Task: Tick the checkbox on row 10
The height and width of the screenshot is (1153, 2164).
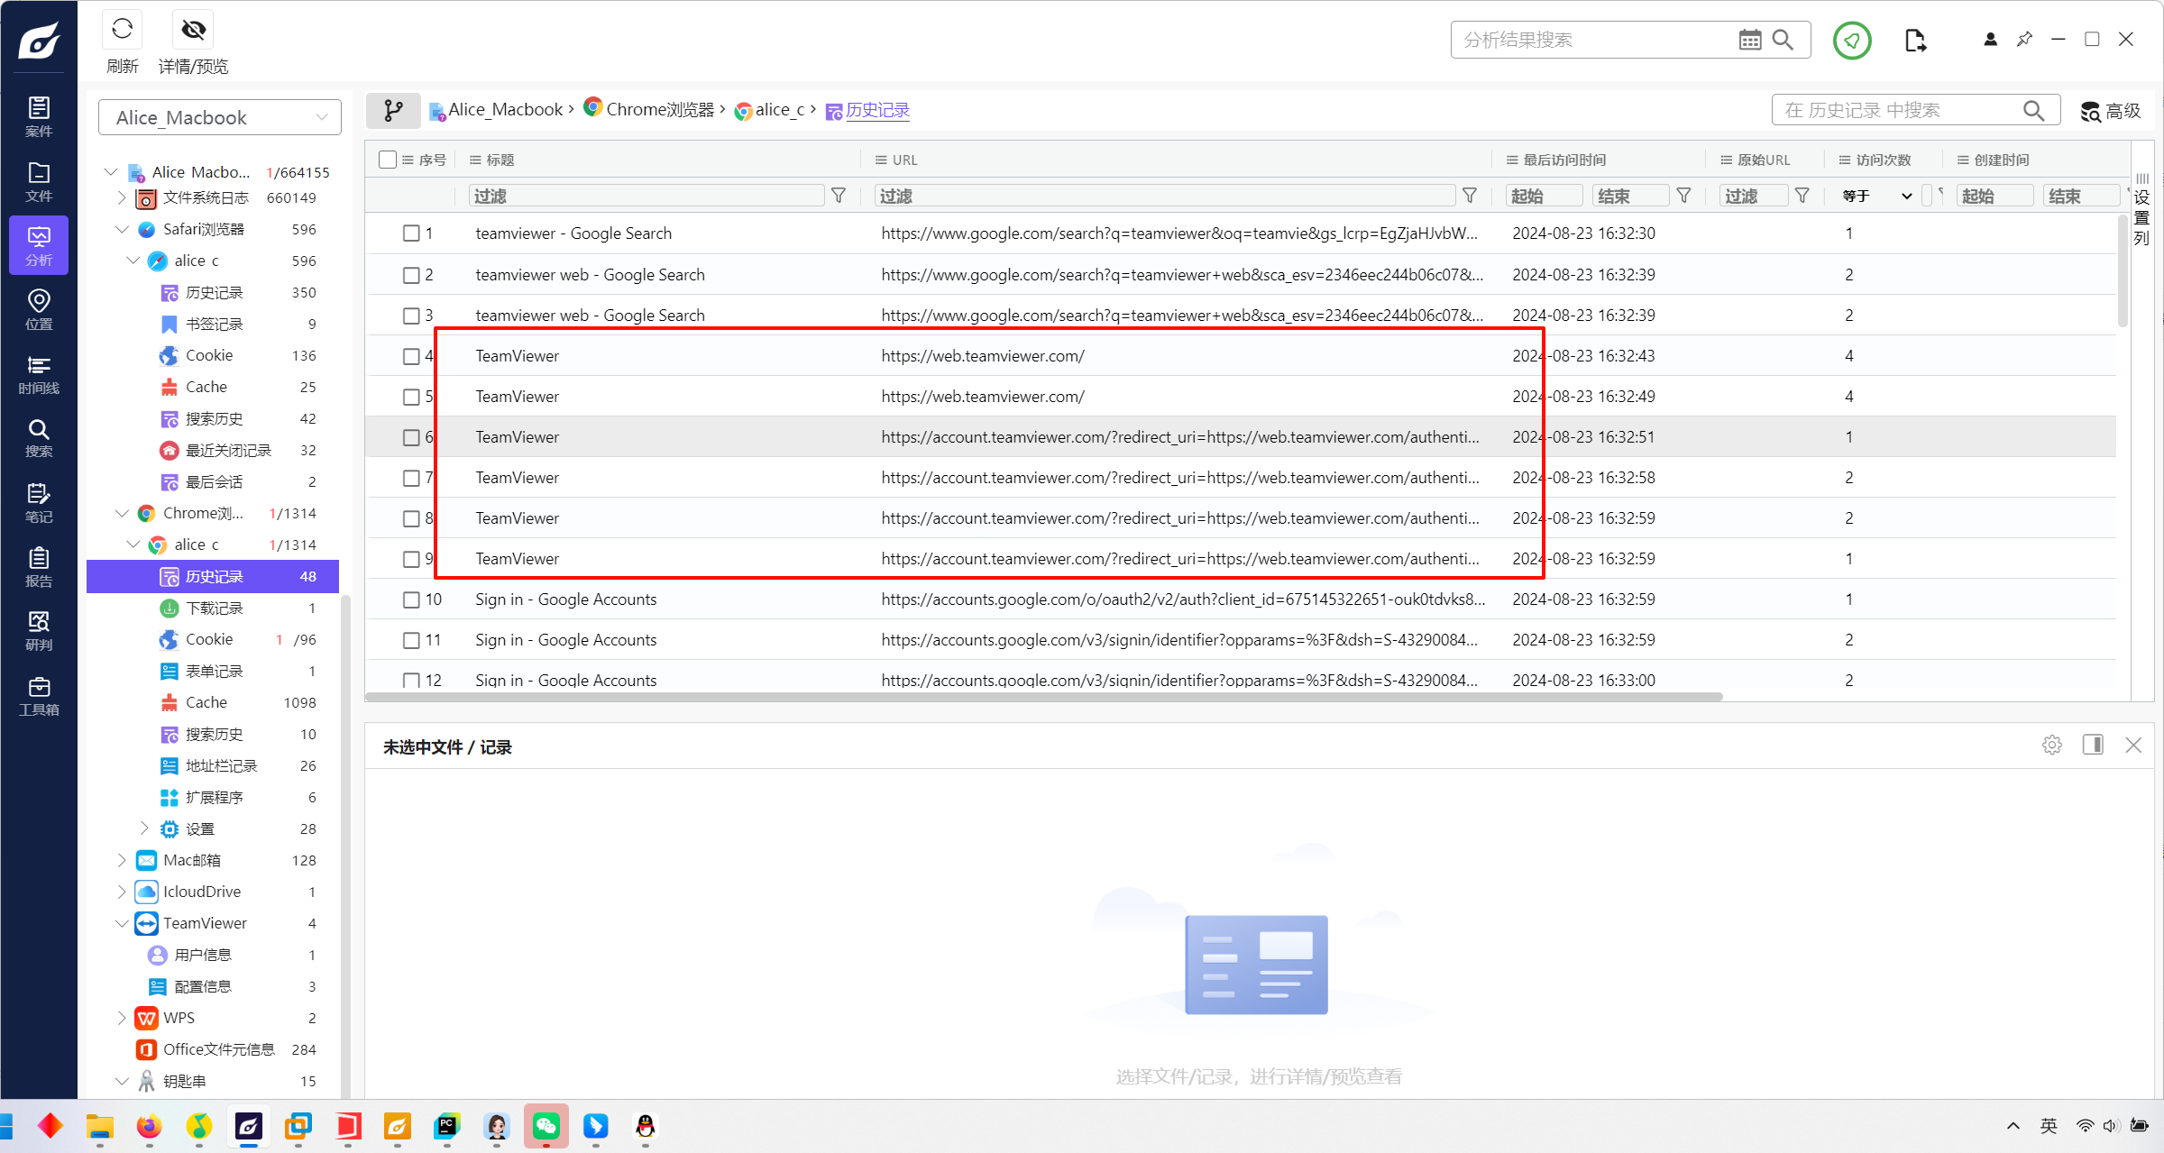Action: point(411,599)
